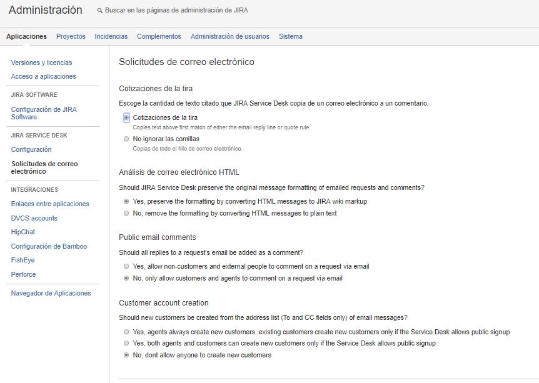Screen dimensions: 539x383
Task: Choose Yes, preserve the formatting option
Action: click(126, 201)
